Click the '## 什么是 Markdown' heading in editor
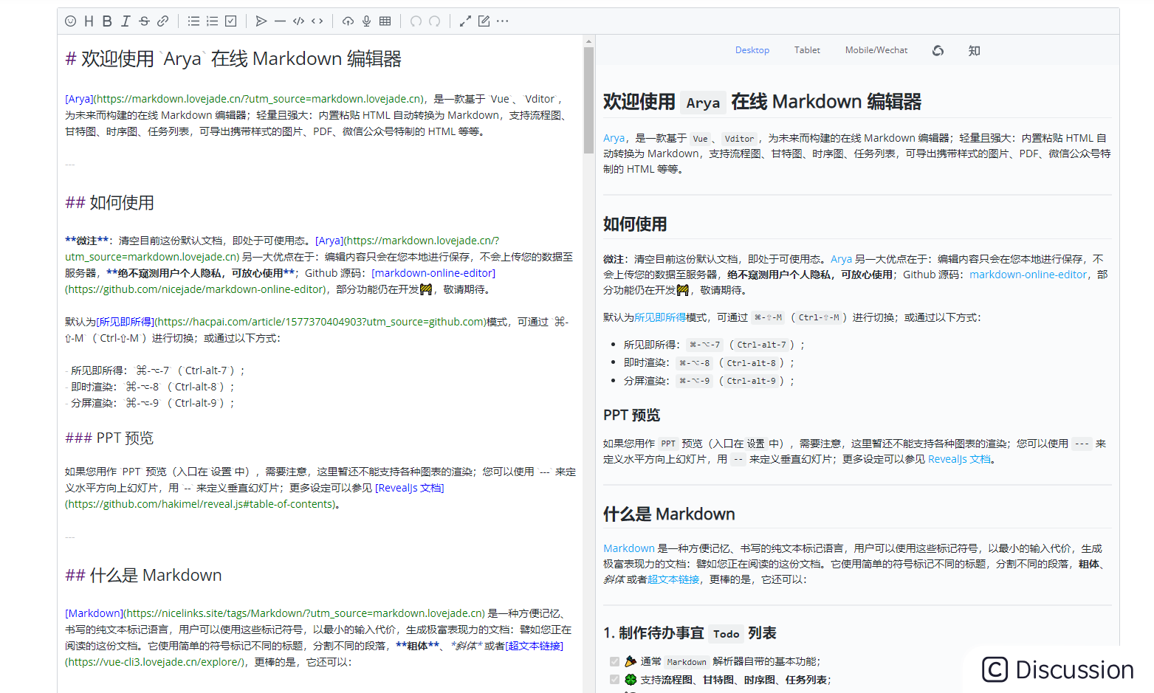The width and height of the screenshot is (1154, 693). [x=143, y=576]
